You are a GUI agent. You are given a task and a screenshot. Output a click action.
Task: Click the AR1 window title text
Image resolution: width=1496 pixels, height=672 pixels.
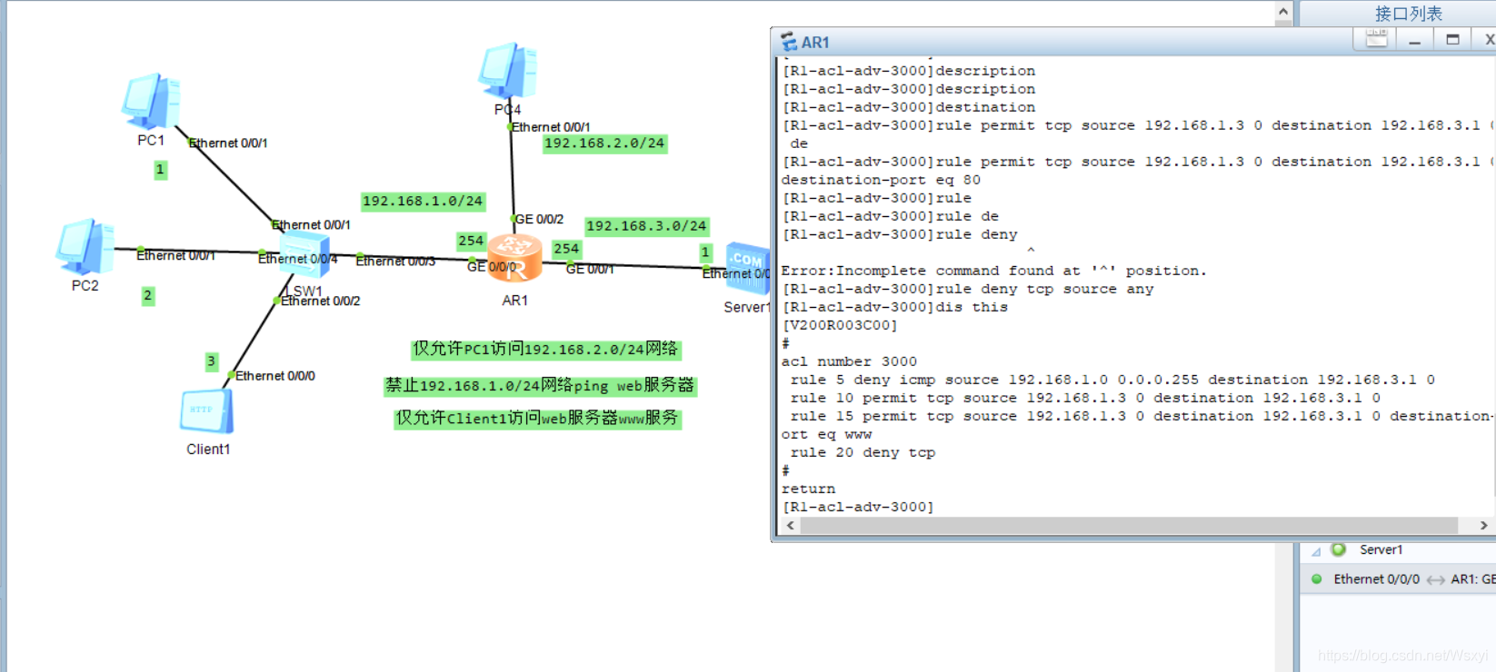tap(815, 42)
